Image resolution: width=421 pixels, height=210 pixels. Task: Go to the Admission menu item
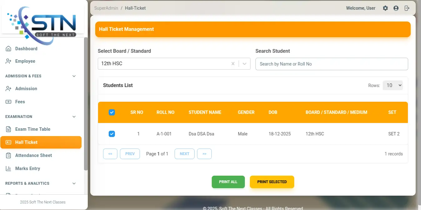[x=26, y=89]
